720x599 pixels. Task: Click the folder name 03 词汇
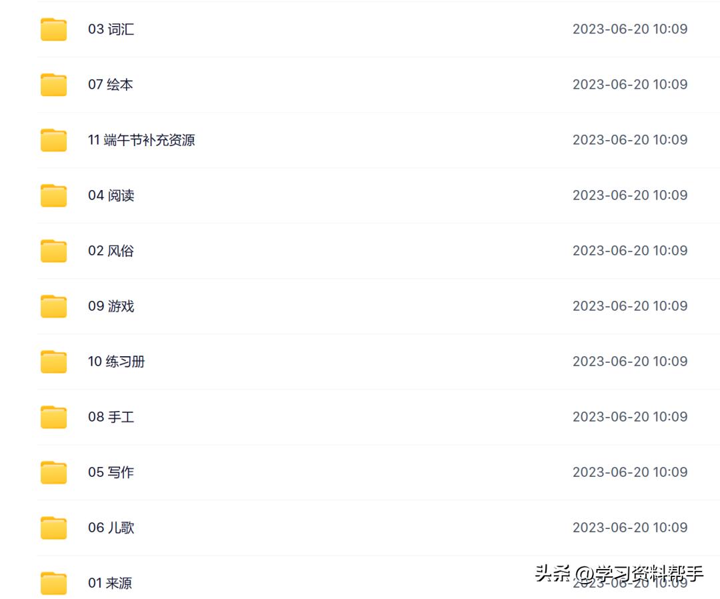(111, 29)
